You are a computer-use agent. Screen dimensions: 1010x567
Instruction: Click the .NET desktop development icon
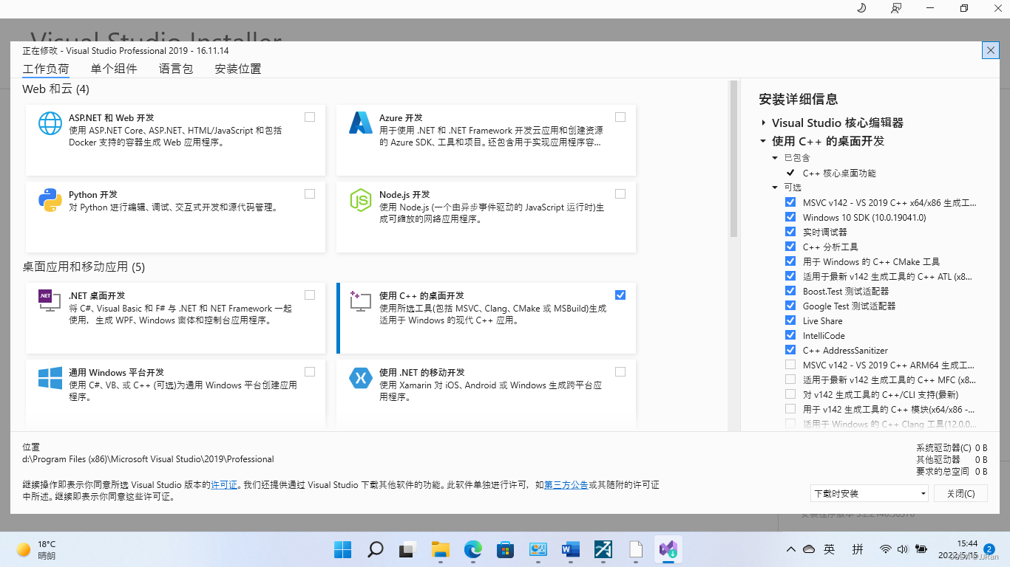[x=50, y=300]
